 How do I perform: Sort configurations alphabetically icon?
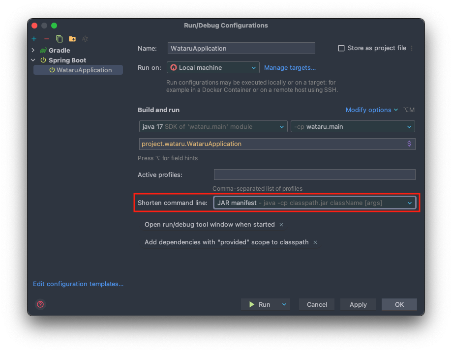[85, 39]
